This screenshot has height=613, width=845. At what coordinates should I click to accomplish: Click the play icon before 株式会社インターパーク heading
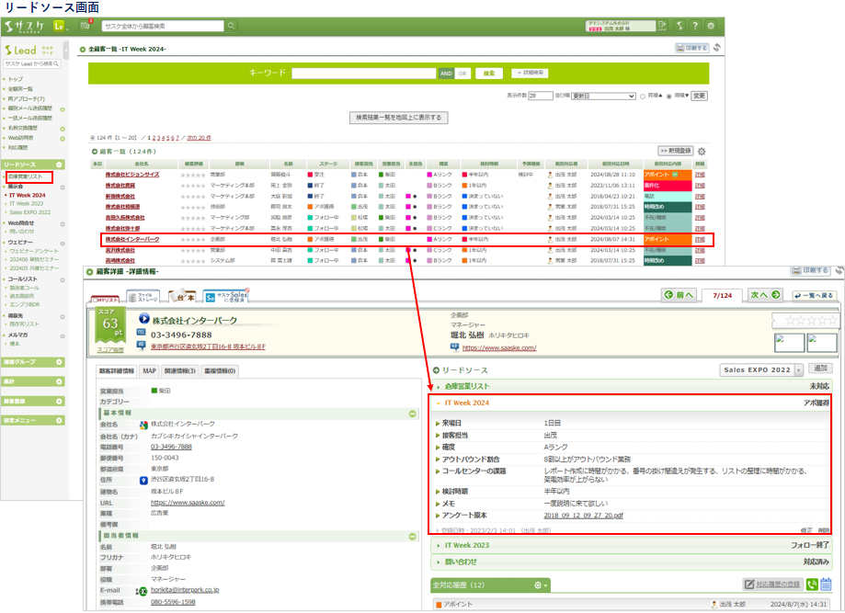(x=143, y=318)
